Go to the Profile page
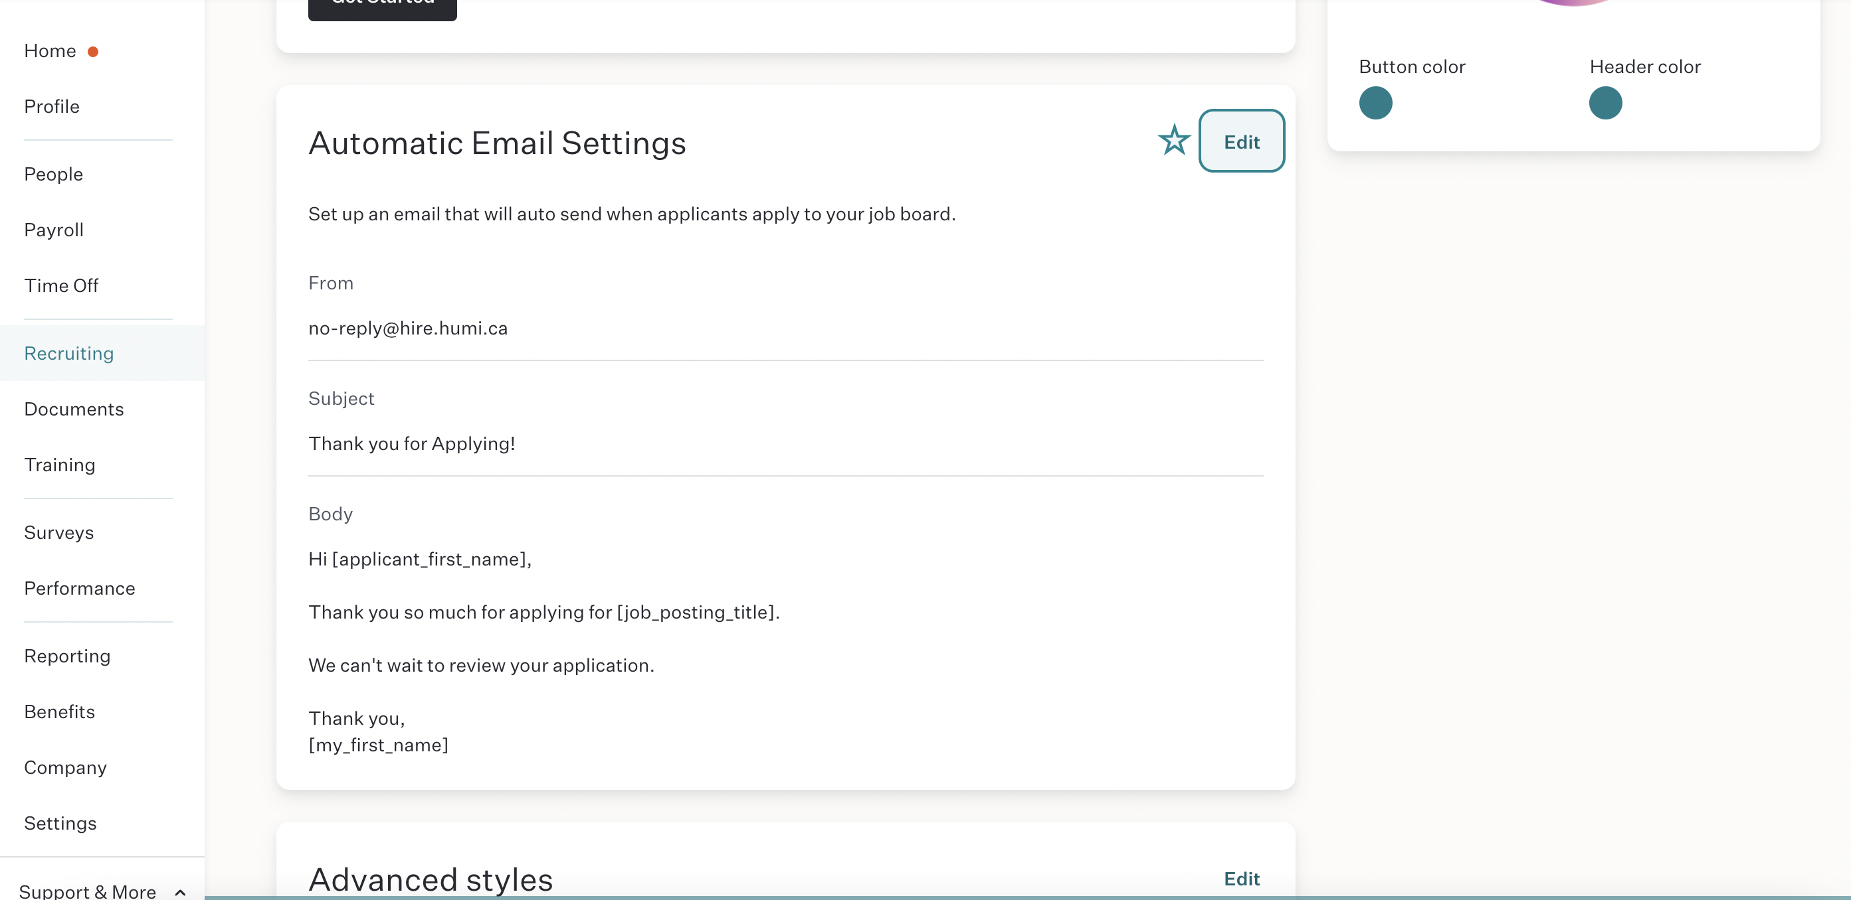The image size is (1851, 900). [52, 106]
